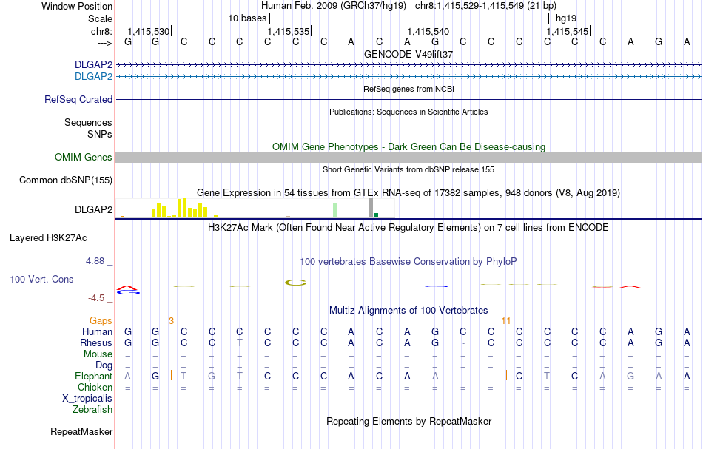Click the light blue DLGAP2 gene label
Viewport: 703px width, 449px height.
pos(93,77)
